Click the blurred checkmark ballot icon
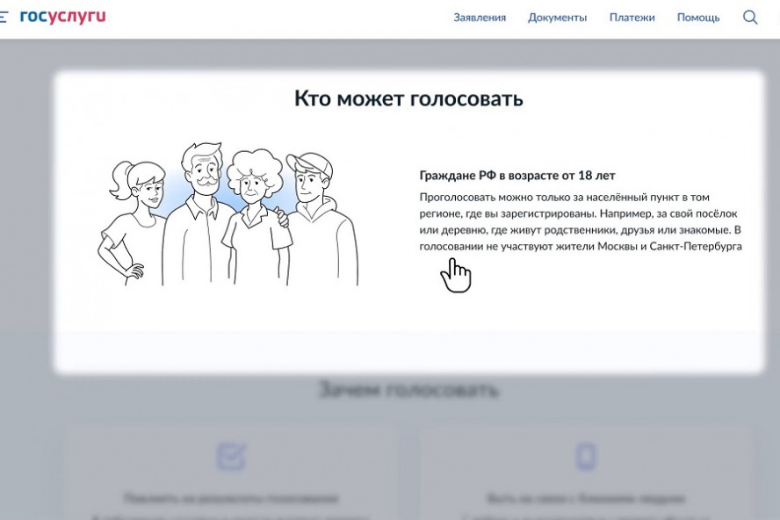The width and height of the screenshot is (780, 520). [231, 456]
